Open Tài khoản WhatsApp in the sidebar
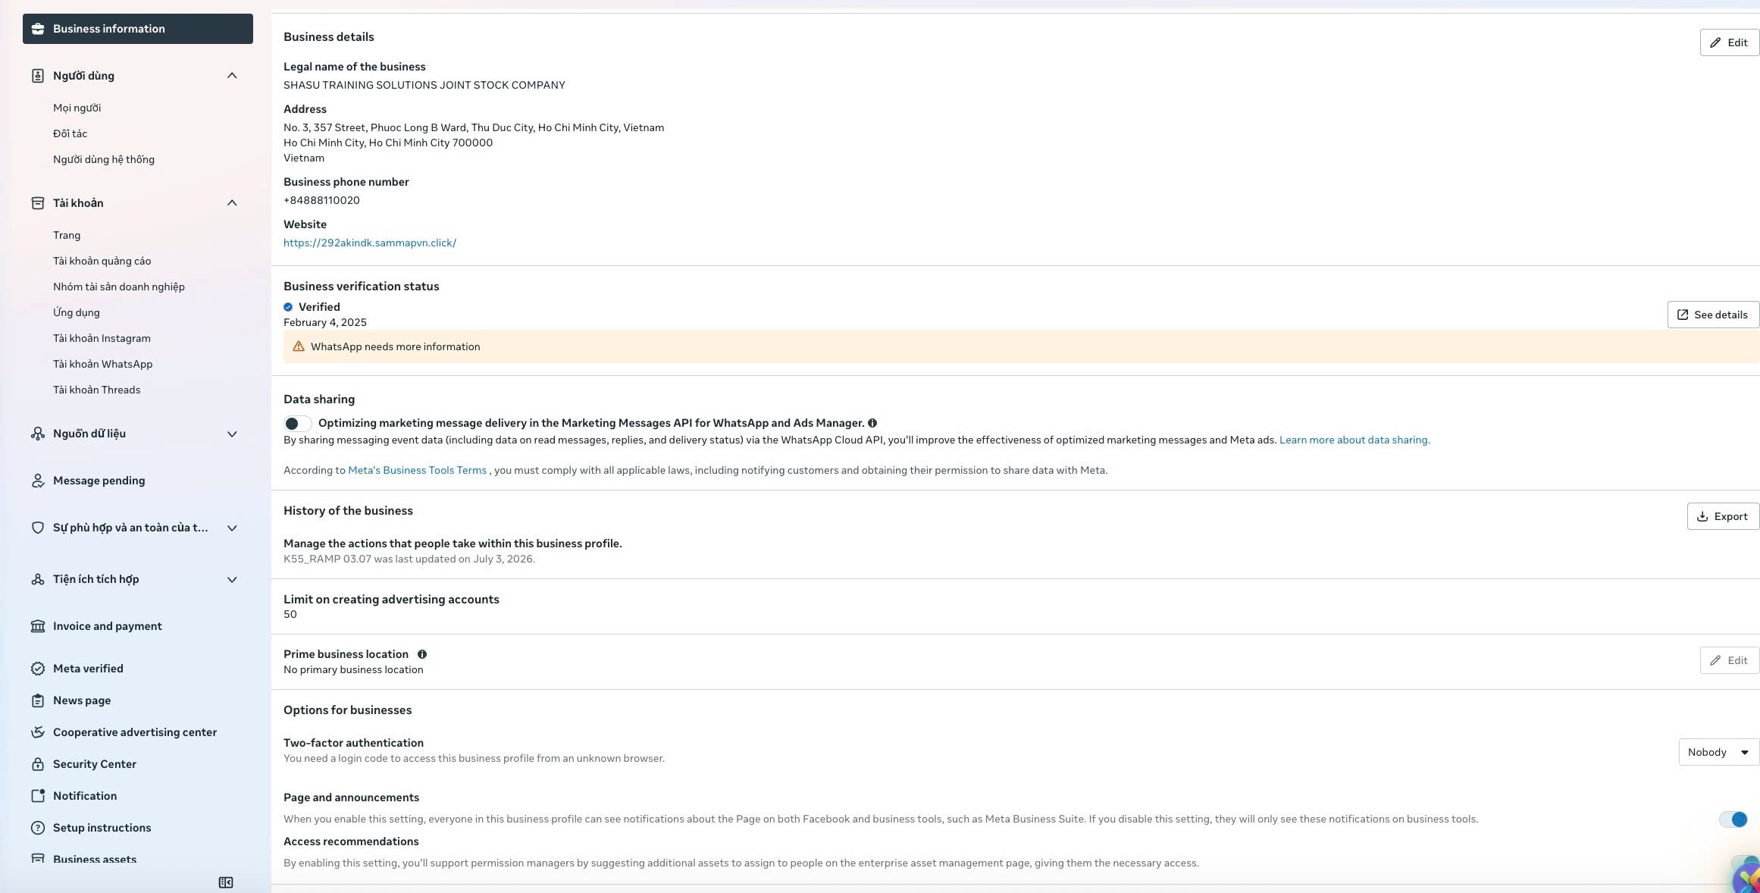Image resolution: width=1760 pixels, height=893 pixels. [x=103, y=364]
